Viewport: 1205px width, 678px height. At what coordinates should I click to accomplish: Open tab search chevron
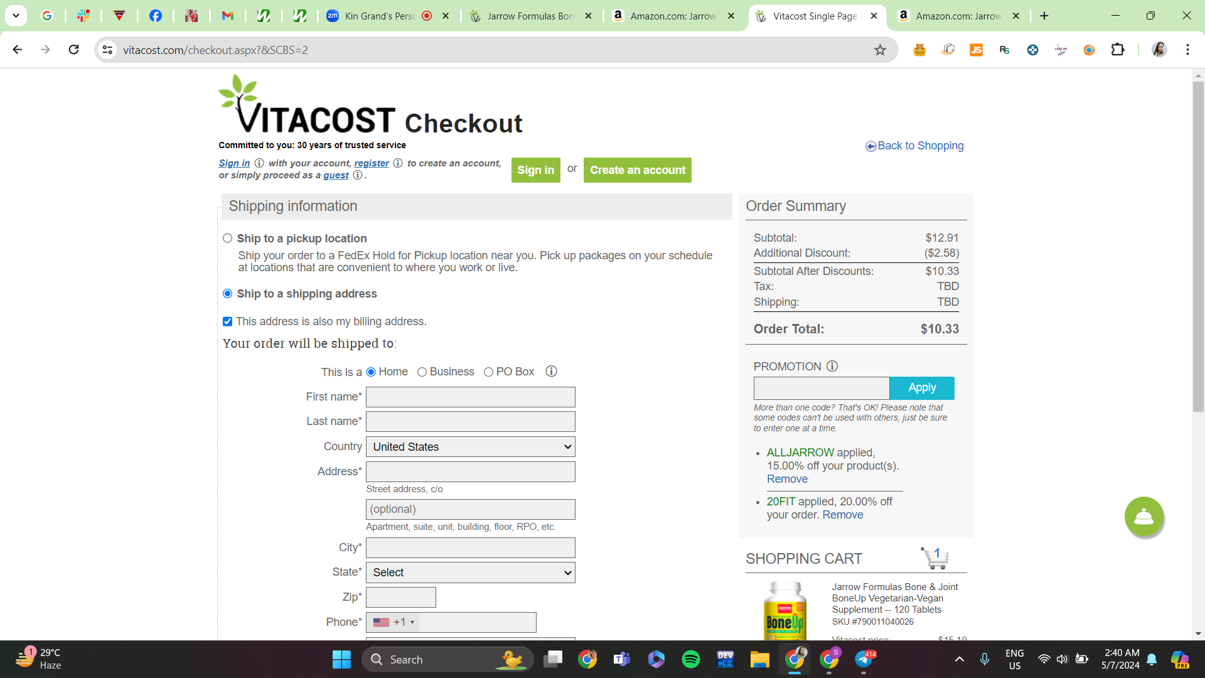(16, 16)
